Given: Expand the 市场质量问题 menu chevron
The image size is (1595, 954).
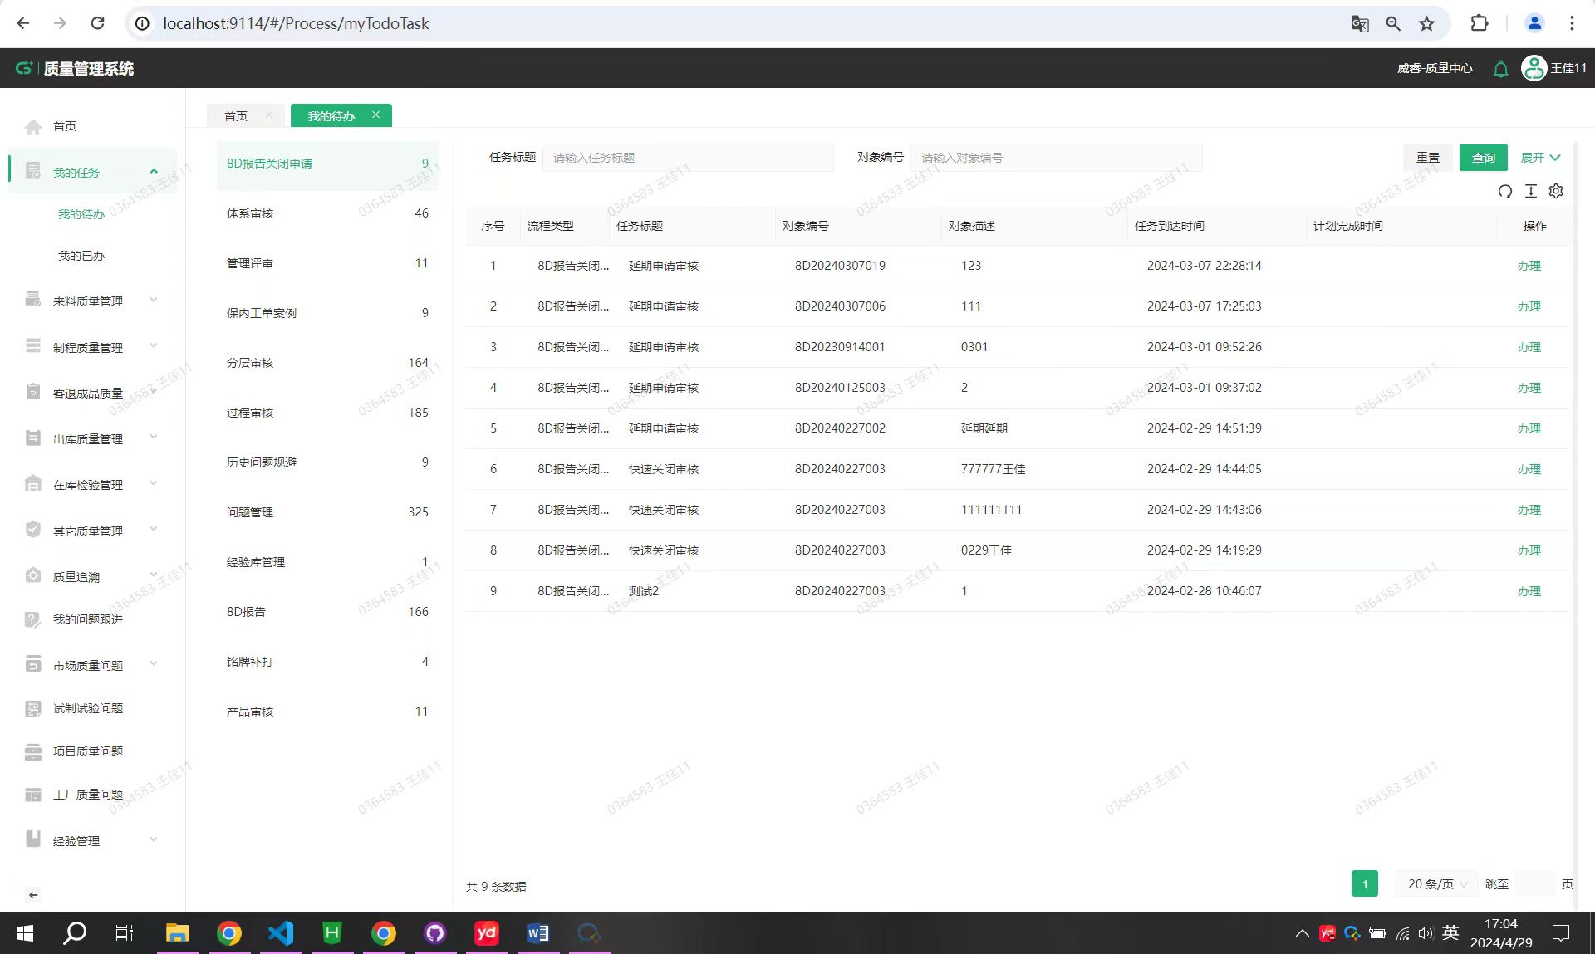Looking at the screenshot, I should (x=154, y=664).
